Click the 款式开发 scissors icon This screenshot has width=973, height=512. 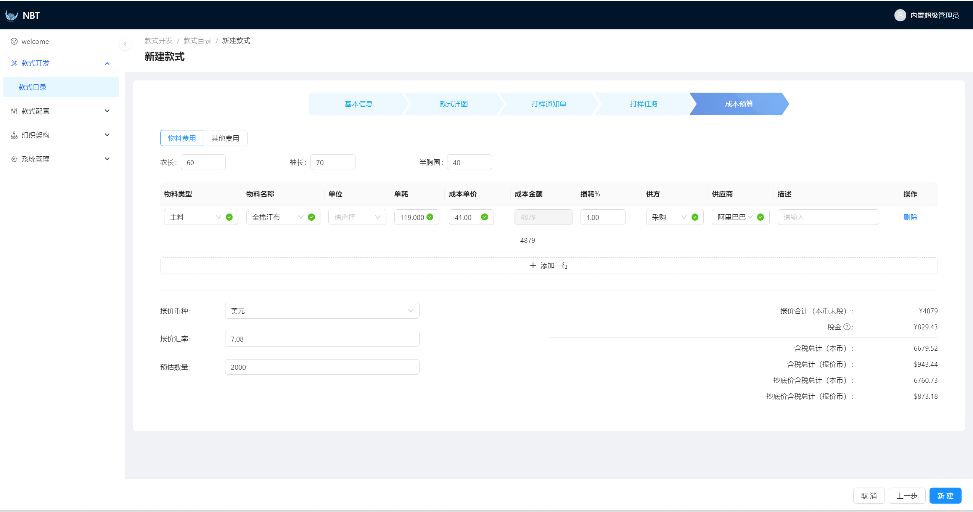coord(14,63)
